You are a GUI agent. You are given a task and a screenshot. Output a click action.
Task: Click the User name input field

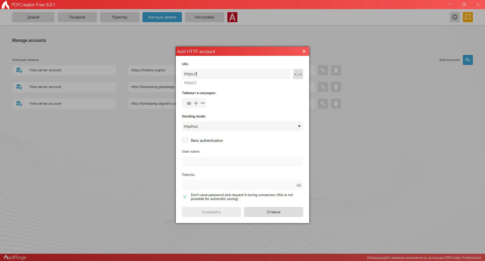point(242,161)
